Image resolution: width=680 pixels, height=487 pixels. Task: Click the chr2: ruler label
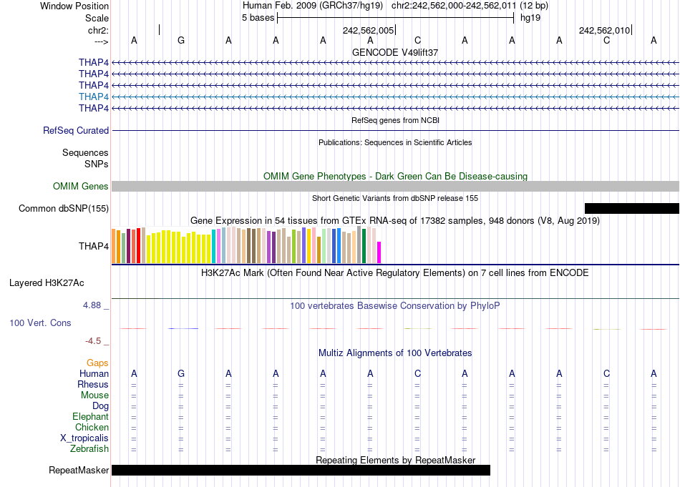click(x=98, y=30)
